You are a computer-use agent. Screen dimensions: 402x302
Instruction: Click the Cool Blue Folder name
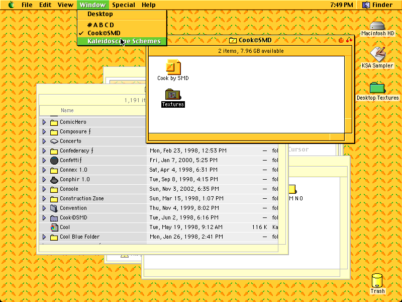click(x=79, y=237)
